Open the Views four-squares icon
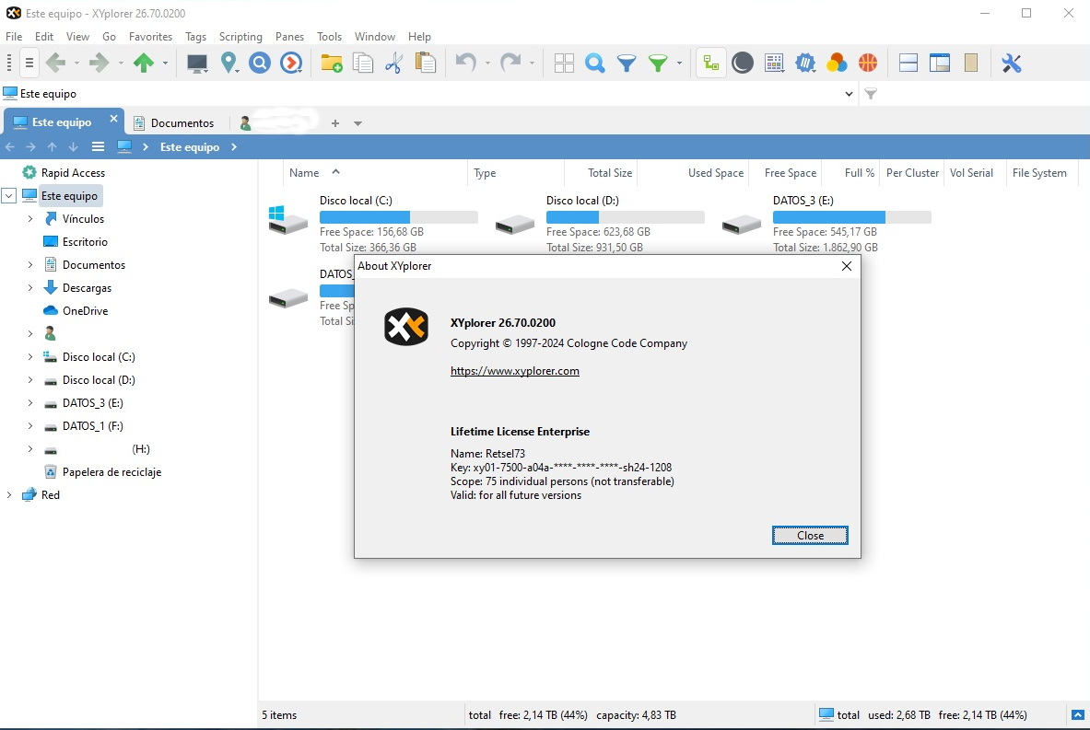Viewport: 1090px width, 730px height. [564, 64]
